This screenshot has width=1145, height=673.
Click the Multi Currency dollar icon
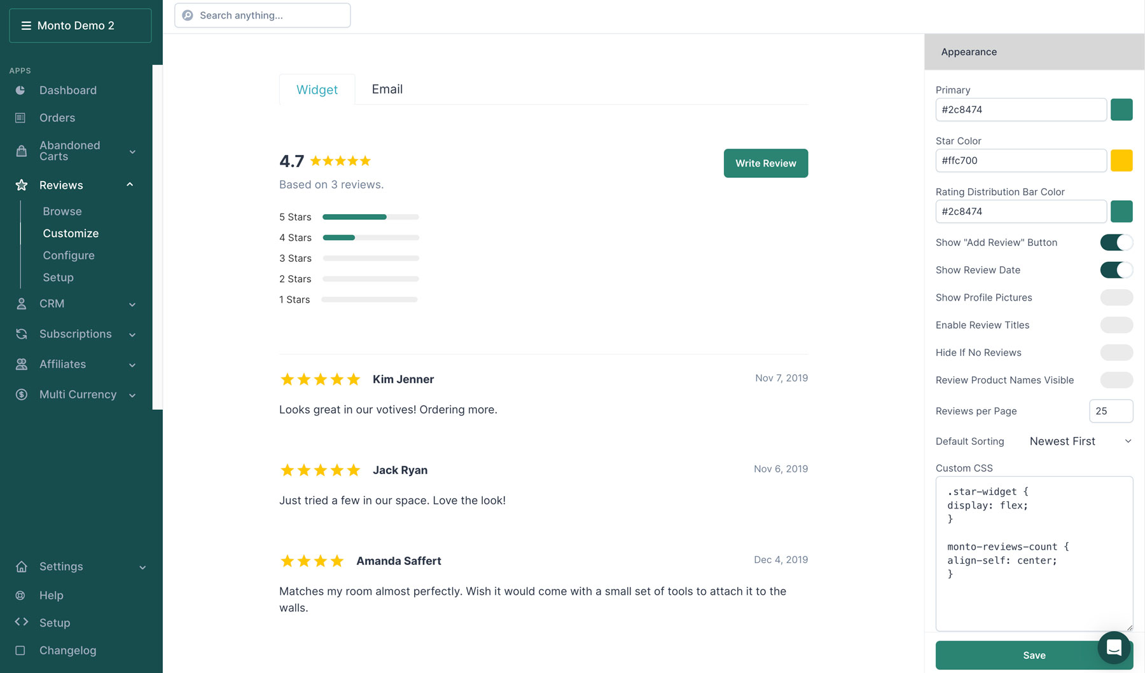(21, 395)
